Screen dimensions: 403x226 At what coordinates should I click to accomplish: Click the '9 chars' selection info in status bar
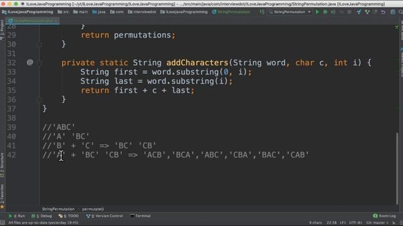(315, 223)
